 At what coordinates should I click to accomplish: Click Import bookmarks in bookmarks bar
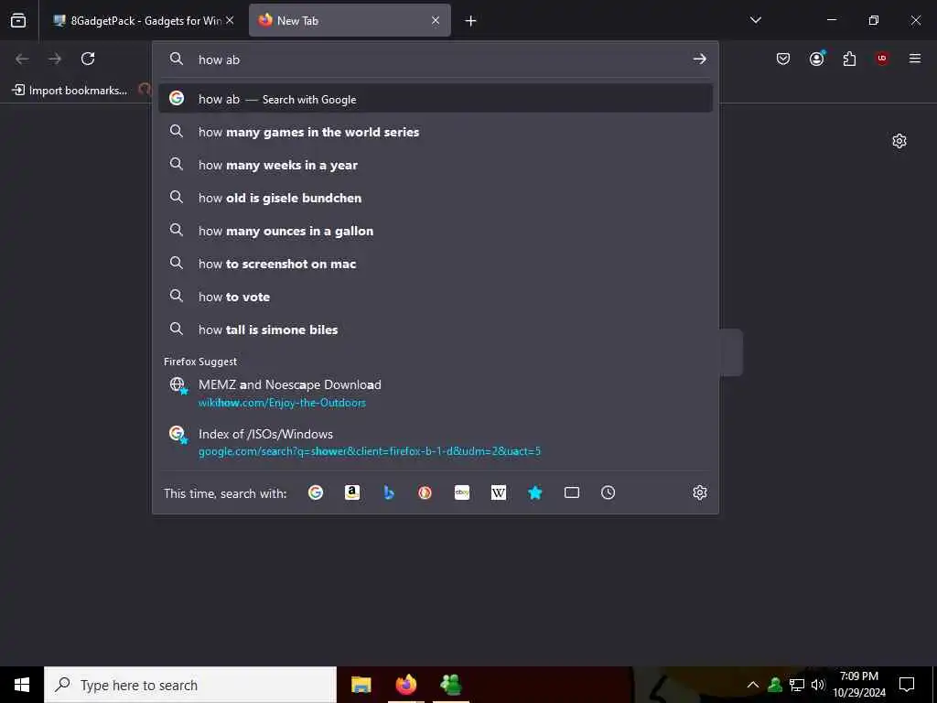[70, 91]
